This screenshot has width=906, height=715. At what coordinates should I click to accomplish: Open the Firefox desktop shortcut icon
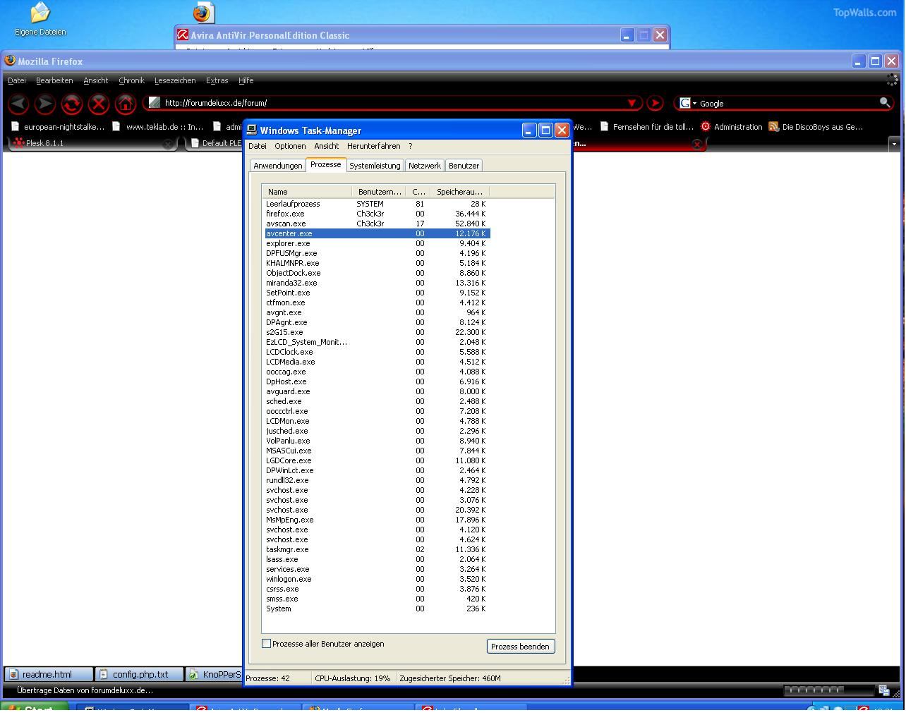pyautogui.click(x=203, y=13)
